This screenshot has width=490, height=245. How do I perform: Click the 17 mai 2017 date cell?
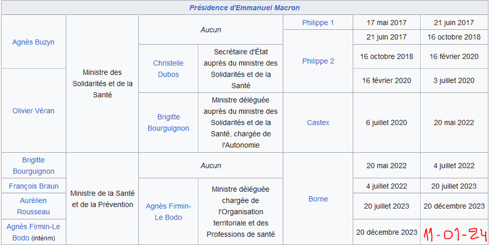[386, 23]
